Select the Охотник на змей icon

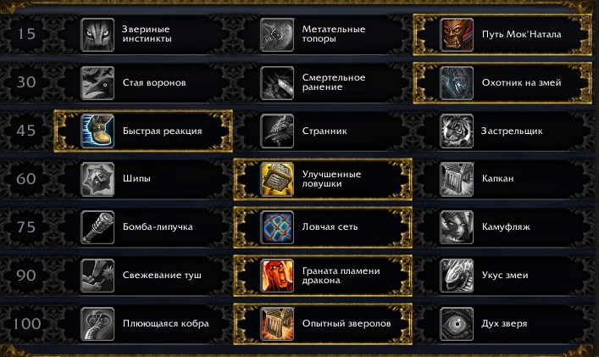[457, 83]
